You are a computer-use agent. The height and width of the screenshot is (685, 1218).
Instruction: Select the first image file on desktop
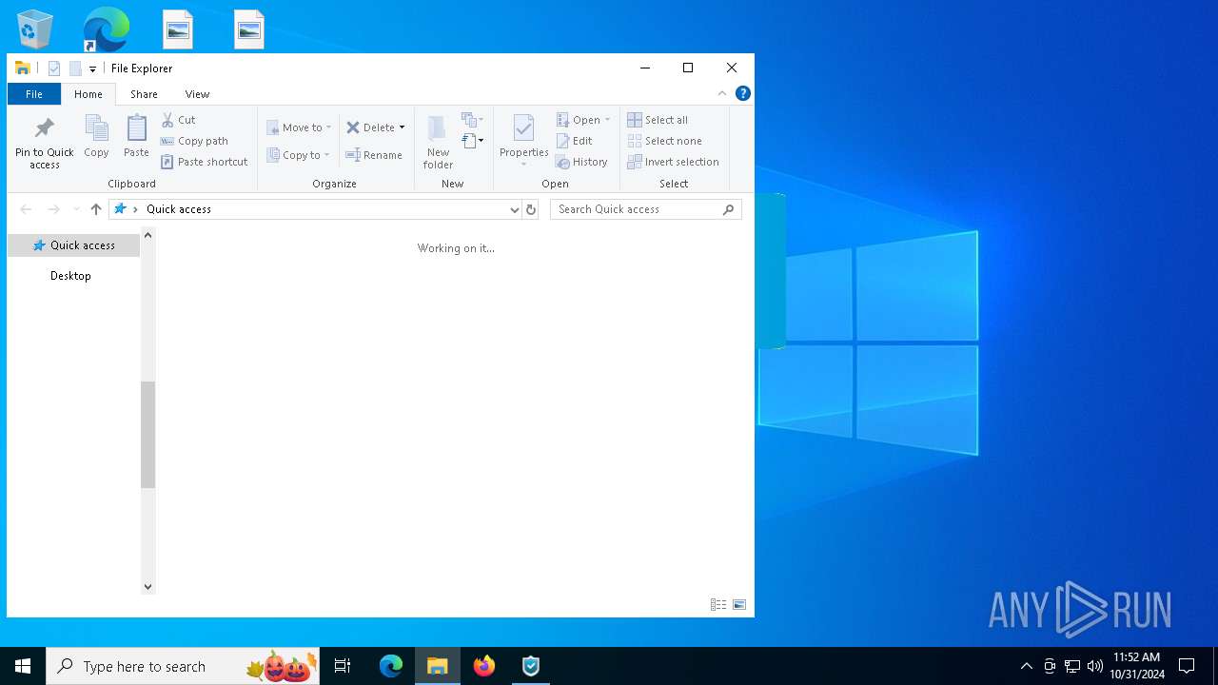tap(178, 29)
